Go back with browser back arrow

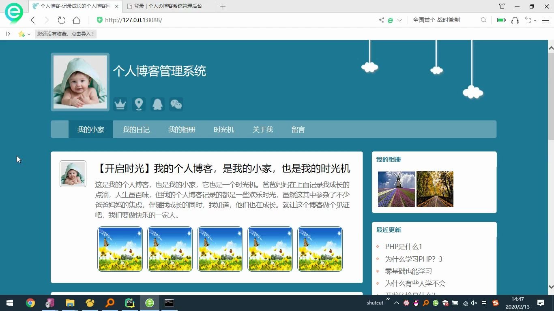click(33, 20)
